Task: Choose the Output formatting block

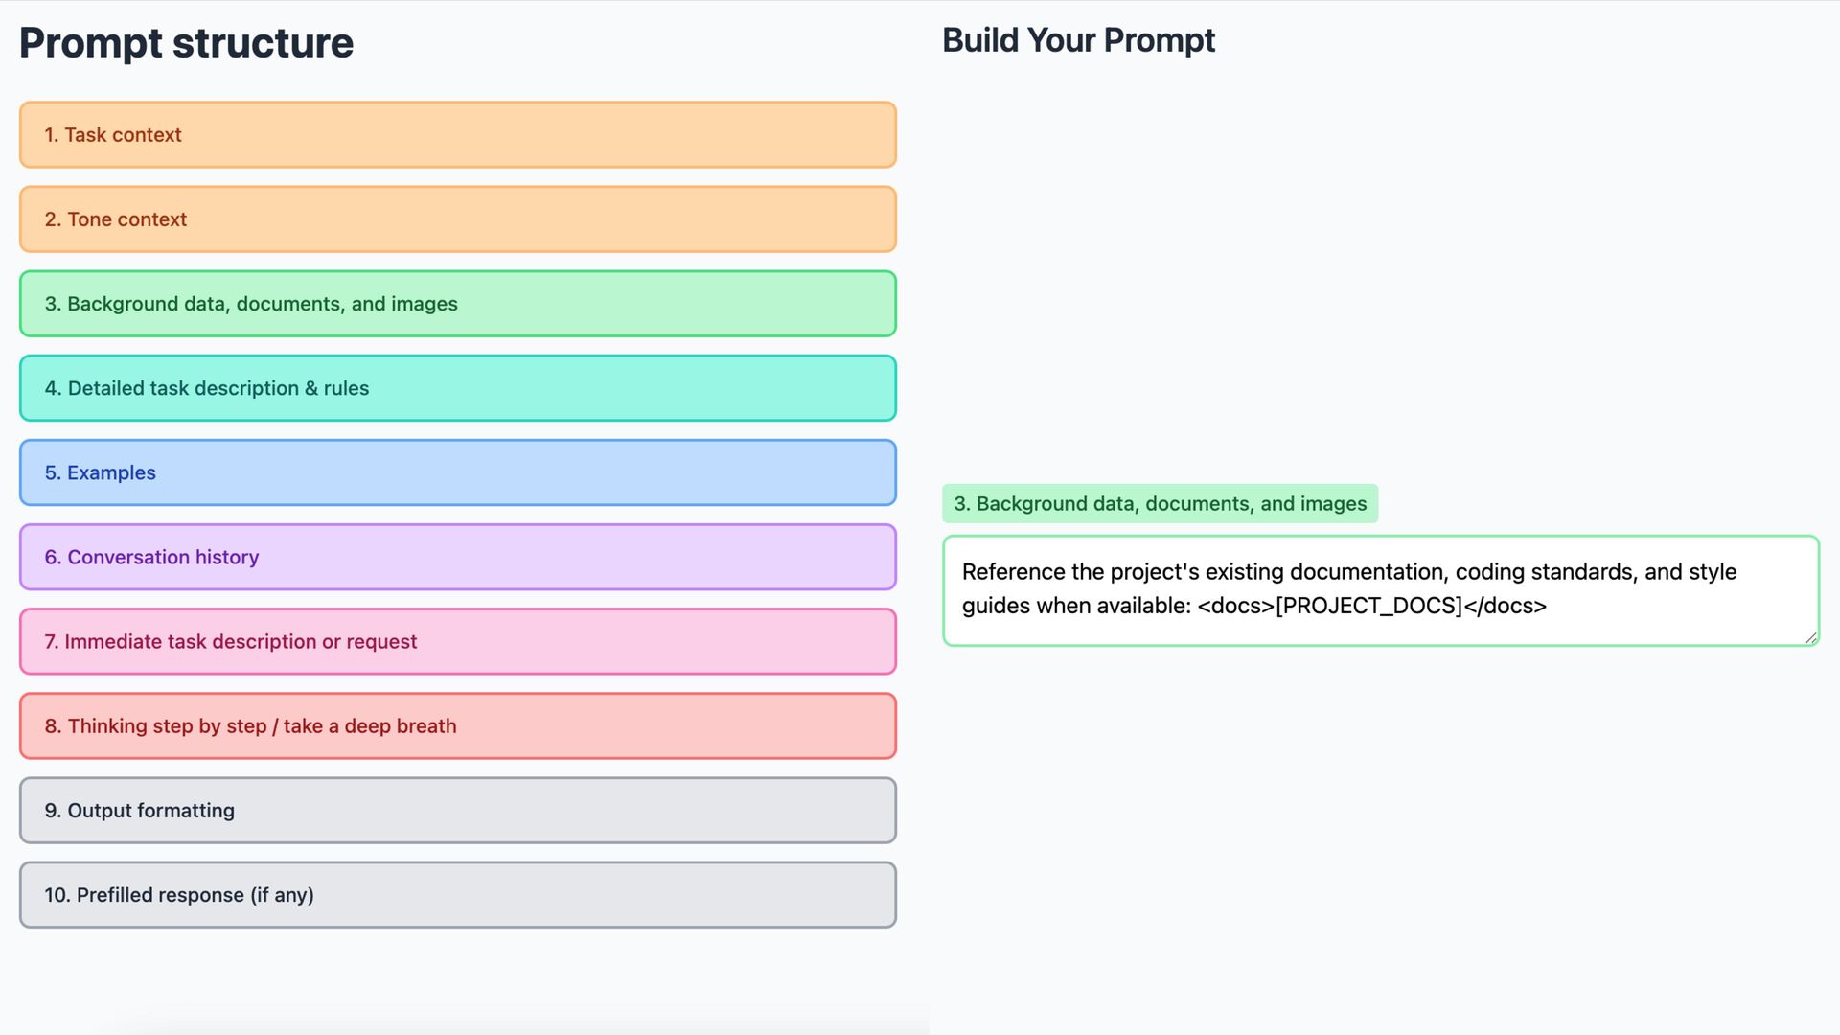Action: point(458,810)
